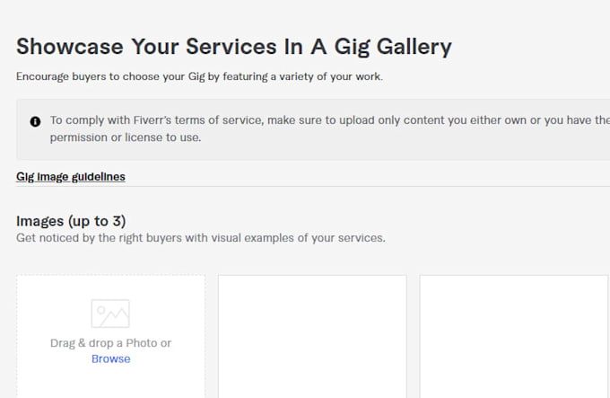The width and height of the screenshot is (610, 398).
Task: Click the divider line under the guidelines link
Action: [x=313, y=186]
